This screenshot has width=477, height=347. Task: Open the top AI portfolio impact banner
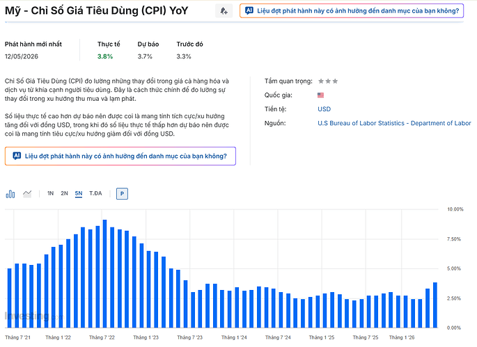pyautogui.click(x=352, y=11)
